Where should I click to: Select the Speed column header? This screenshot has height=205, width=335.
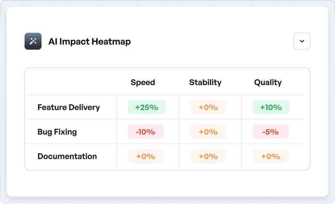click(143, 82)
